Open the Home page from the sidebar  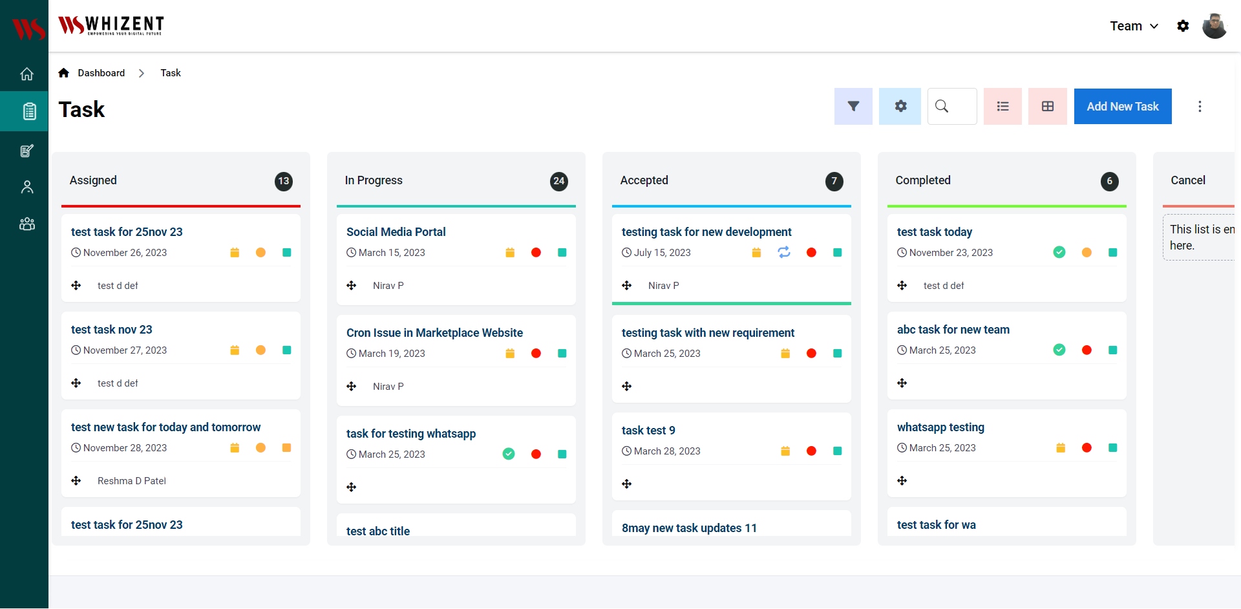(27, 74)
